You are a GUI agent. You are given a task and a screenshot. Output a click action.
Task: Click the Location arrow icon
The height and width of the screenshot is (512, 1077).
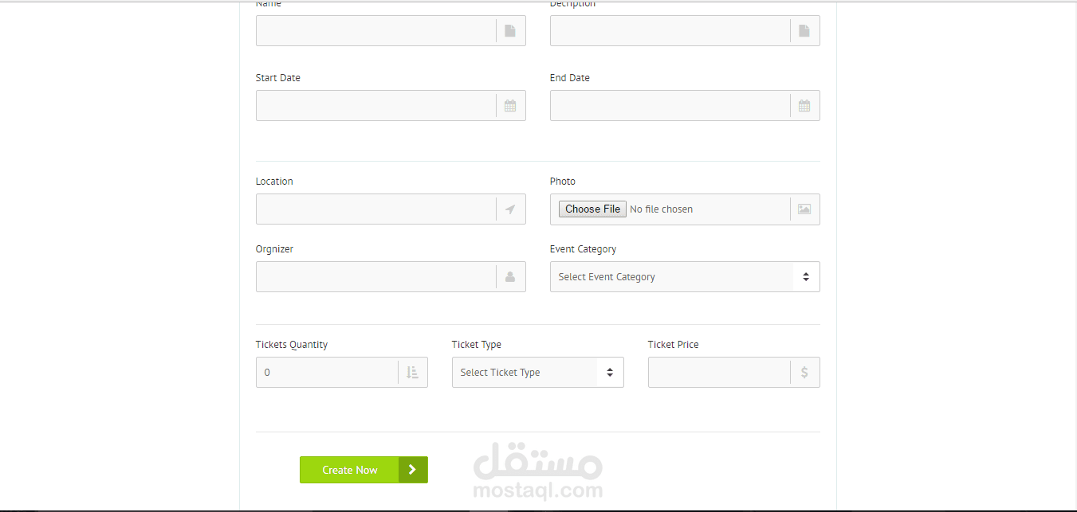click(x=510, y=209)
